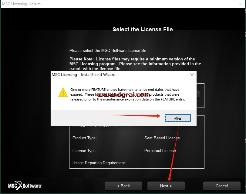Click the warning message about FEATURE entries
The image size is (246, 194).
[127, 94]
